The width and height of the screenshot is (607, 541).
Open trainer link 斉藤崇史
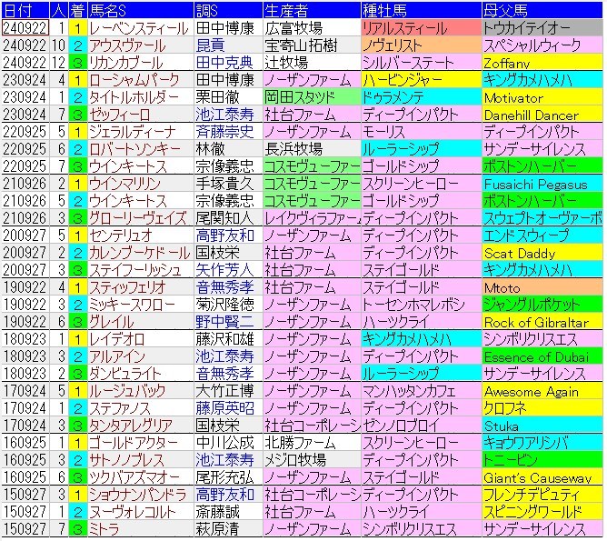click(224, 132)
